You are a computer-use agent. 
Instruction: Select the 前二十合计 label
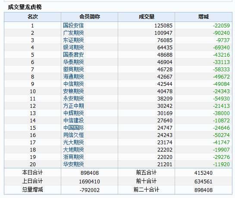[x=146, y=190]
